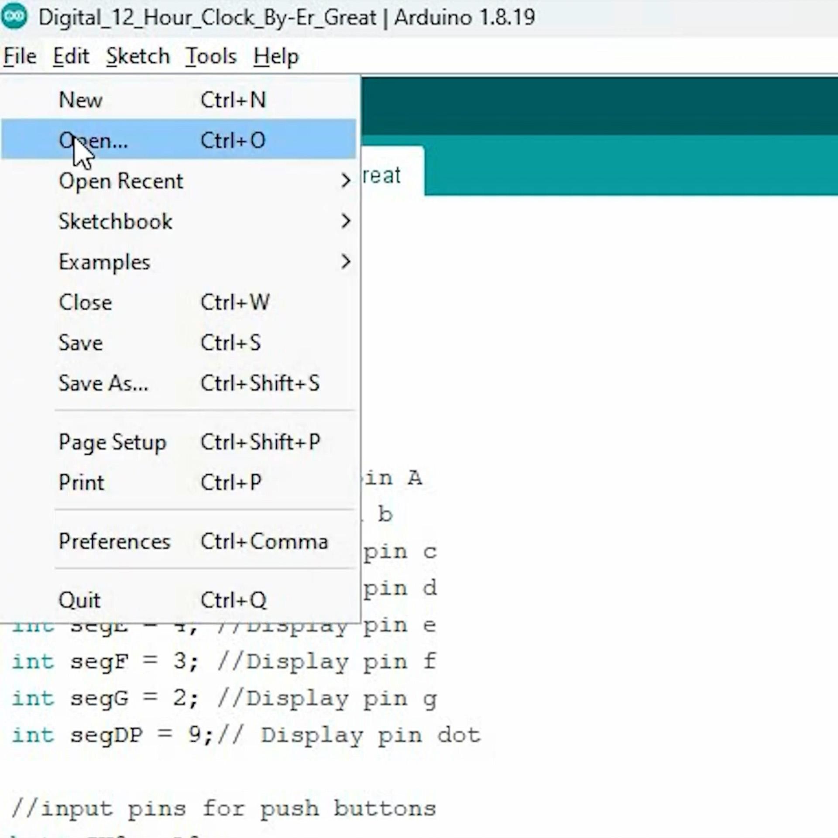Screen dimensions: 838x838
Task: Create a new sketch with New
Action: pyautogui.click(x=81, y=100)
